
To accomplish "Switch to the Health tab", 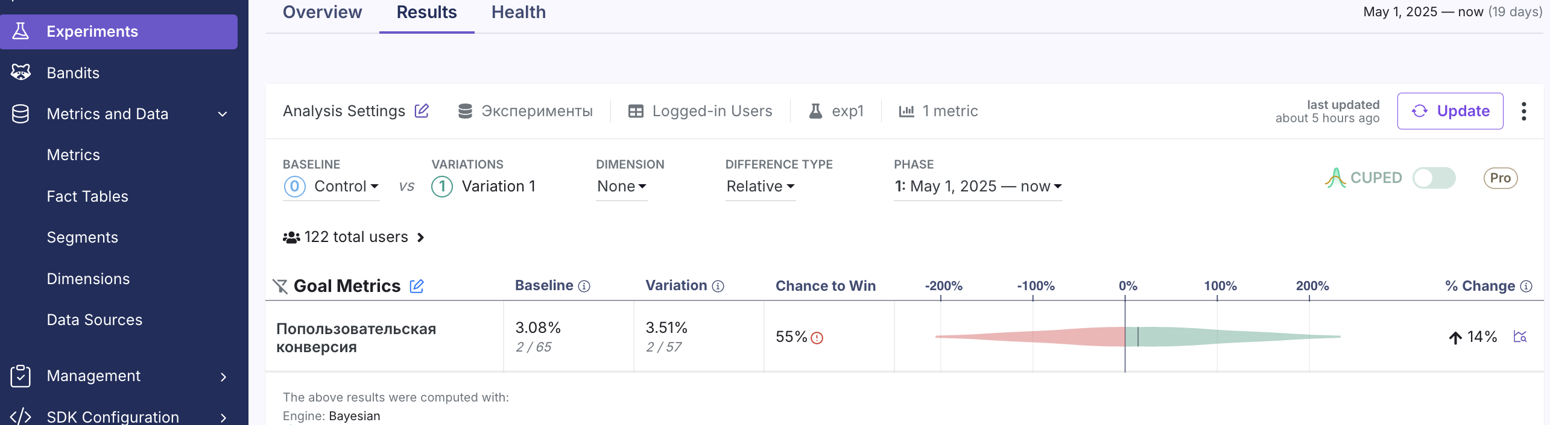I will click(x=518, y=13).
